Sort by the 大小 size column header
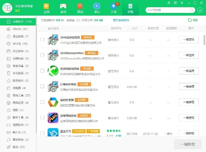The image size is (206, 152). point(134,28)
